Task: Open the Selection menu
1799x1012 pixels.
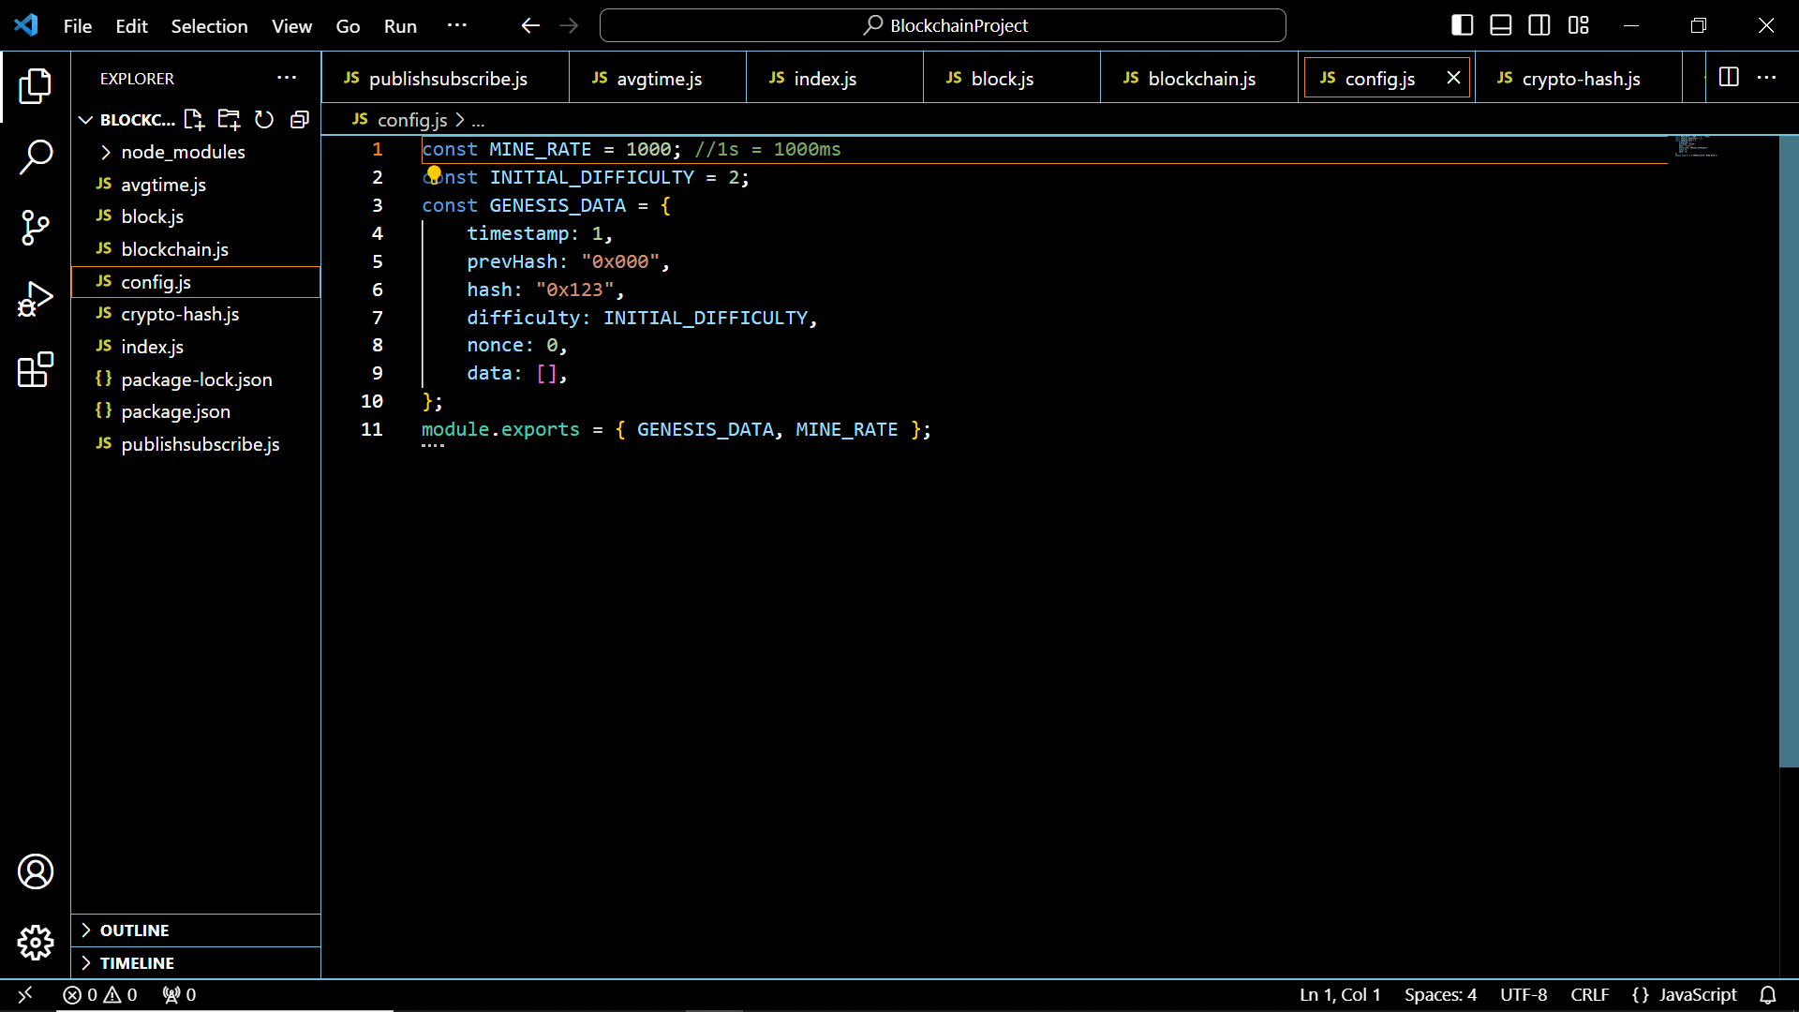Action: (209, 26)
